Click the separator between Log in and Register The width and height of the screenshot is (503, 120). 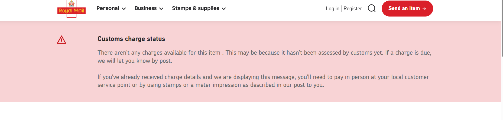tap(342, 9)
